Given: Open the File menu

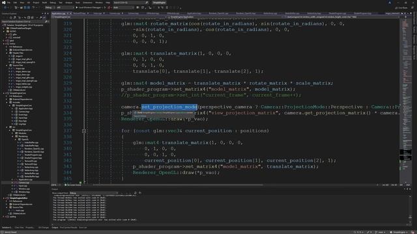Looking at the screenshot, I should [8, 3].
